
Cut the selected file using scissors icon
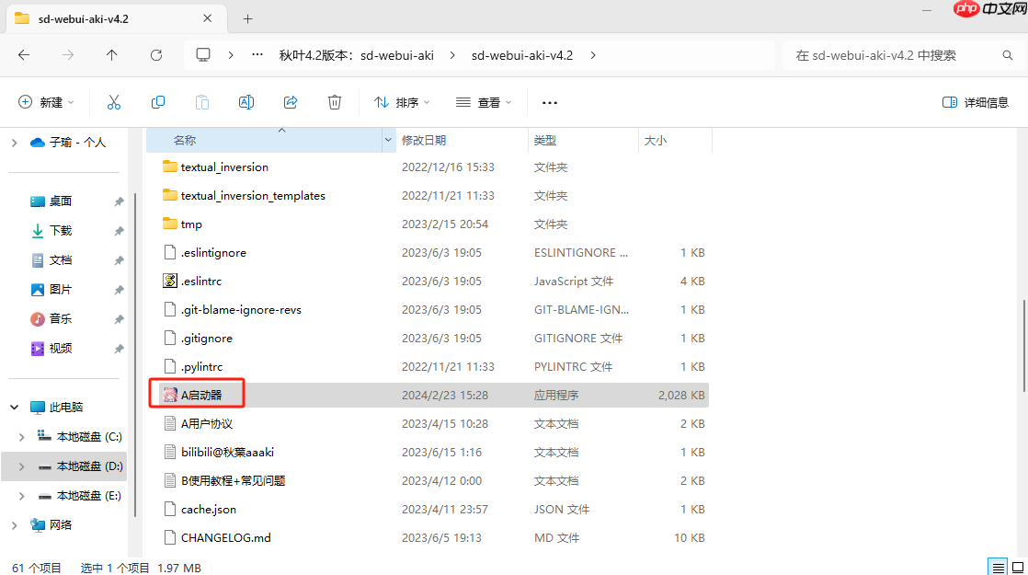pyautogui.click(x=113, y=102)
